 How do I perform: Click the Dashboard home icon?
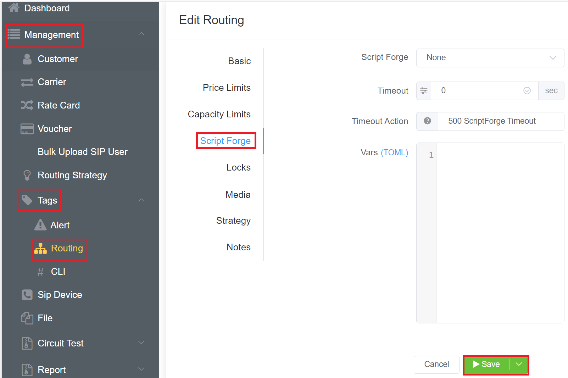pyautogui.click(x=14, y=8)
